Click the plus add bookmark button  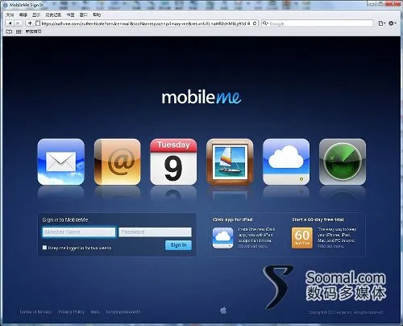coord(30,23)
